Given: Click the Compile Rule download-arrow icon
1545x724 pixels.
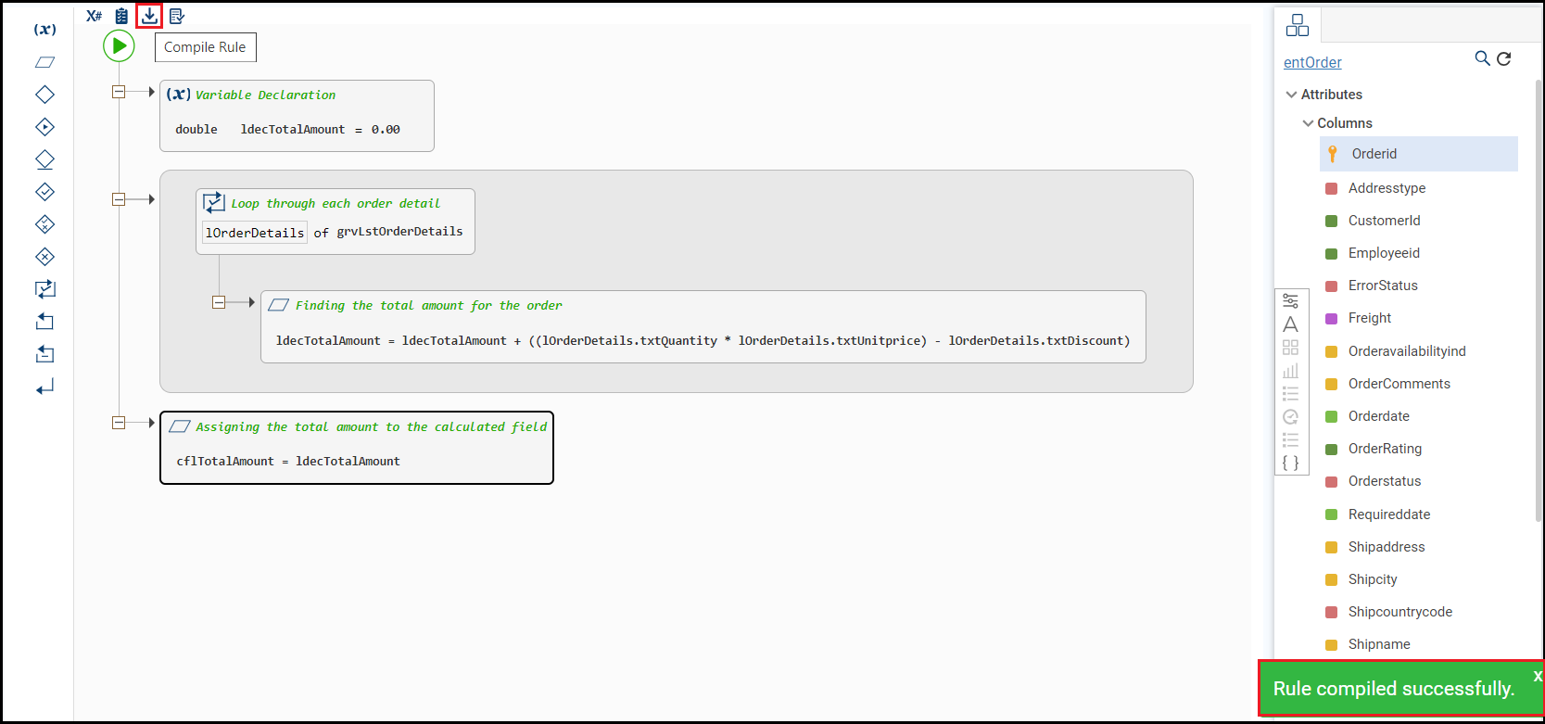Looking at the screenshot, I should [x=149, y=16].
